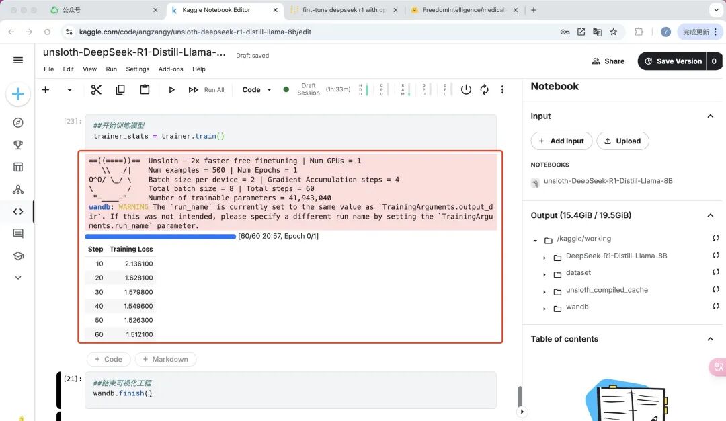The height and width of the screenshot is (421, 726).
Task: Open Models icon in sidebar
Action: (x=18, y=190)
